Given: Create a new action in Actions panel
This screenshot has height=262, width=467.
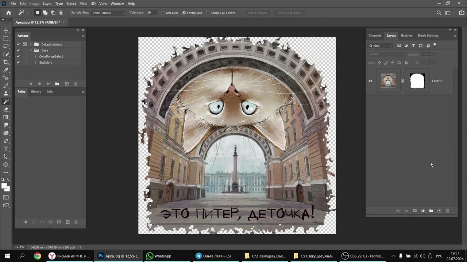Looking at the screenshot, I should tap(67, 84).
